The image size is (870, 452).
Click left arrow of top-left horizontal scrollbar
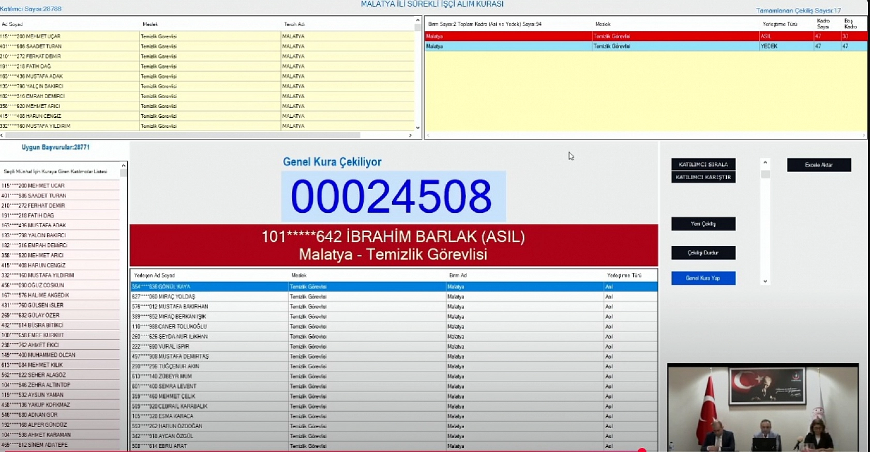2,135
